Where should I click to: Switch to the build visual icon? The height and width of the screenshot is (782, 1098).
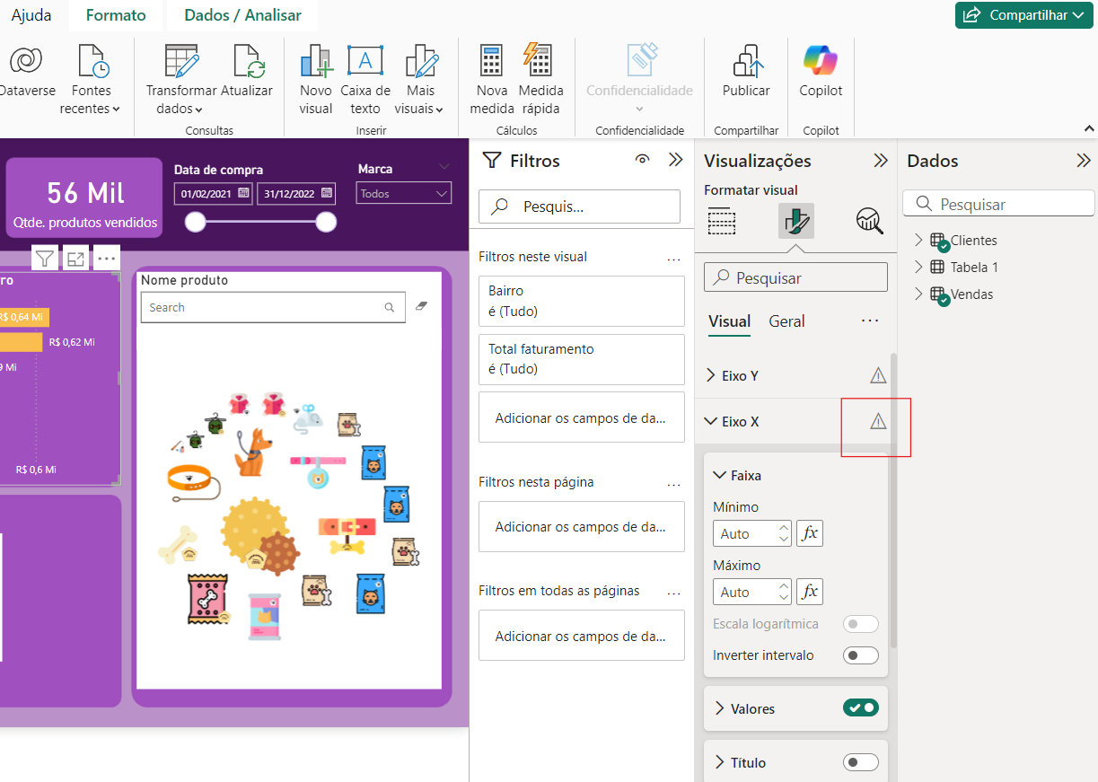[x=722, y=220]
